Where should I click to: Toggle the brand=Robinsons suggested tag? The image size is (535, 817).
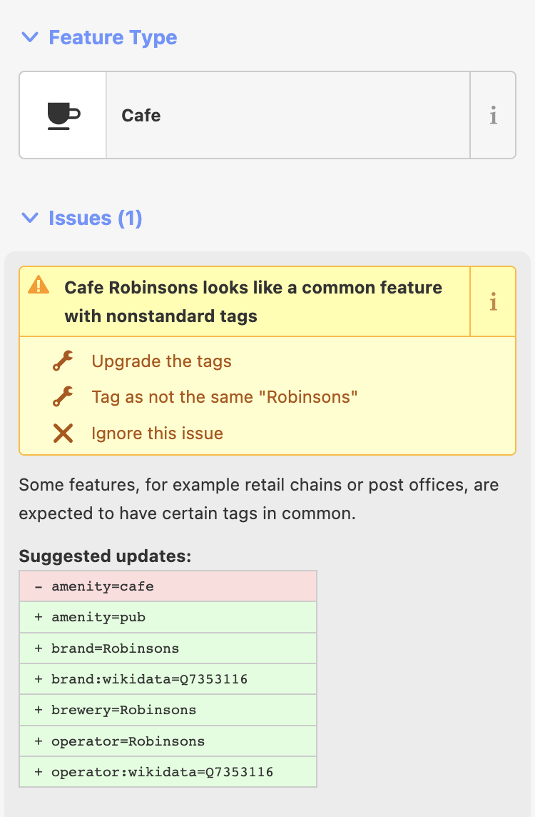point(168,648)
